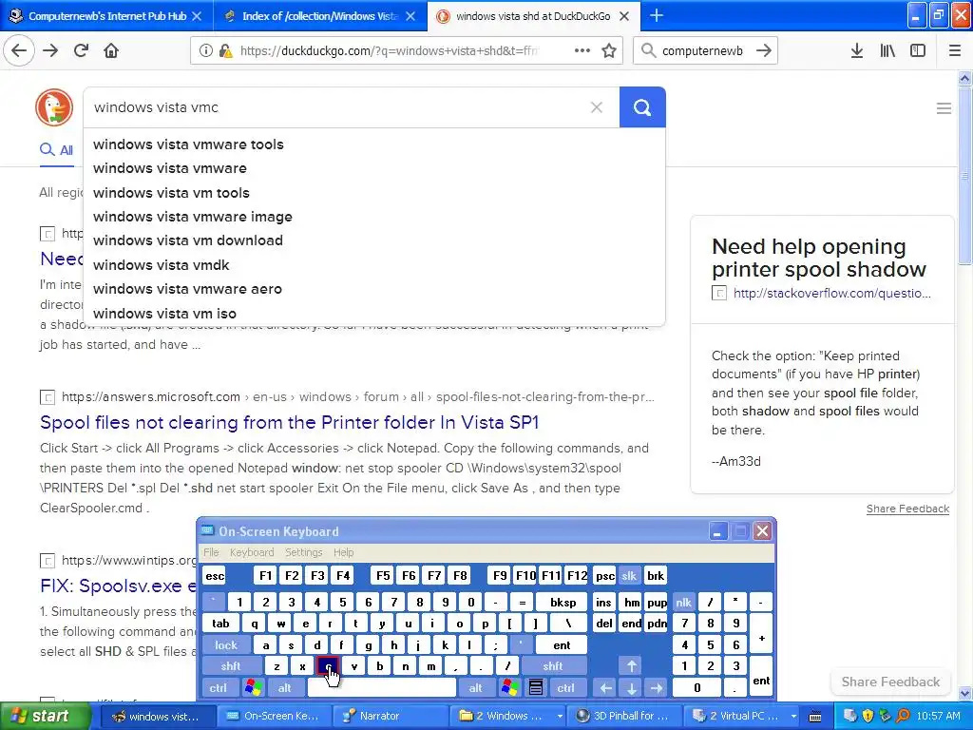
Task: Click the forward navigation arrow
Action: (50, 51)
